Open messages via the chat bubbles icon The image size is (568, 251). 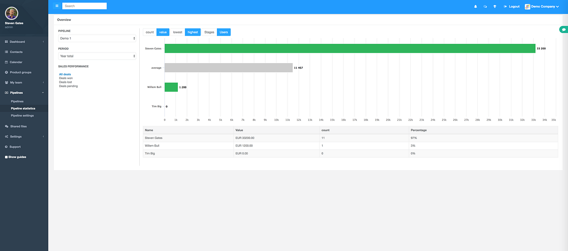pyautogui.click(x=485, y=6)
